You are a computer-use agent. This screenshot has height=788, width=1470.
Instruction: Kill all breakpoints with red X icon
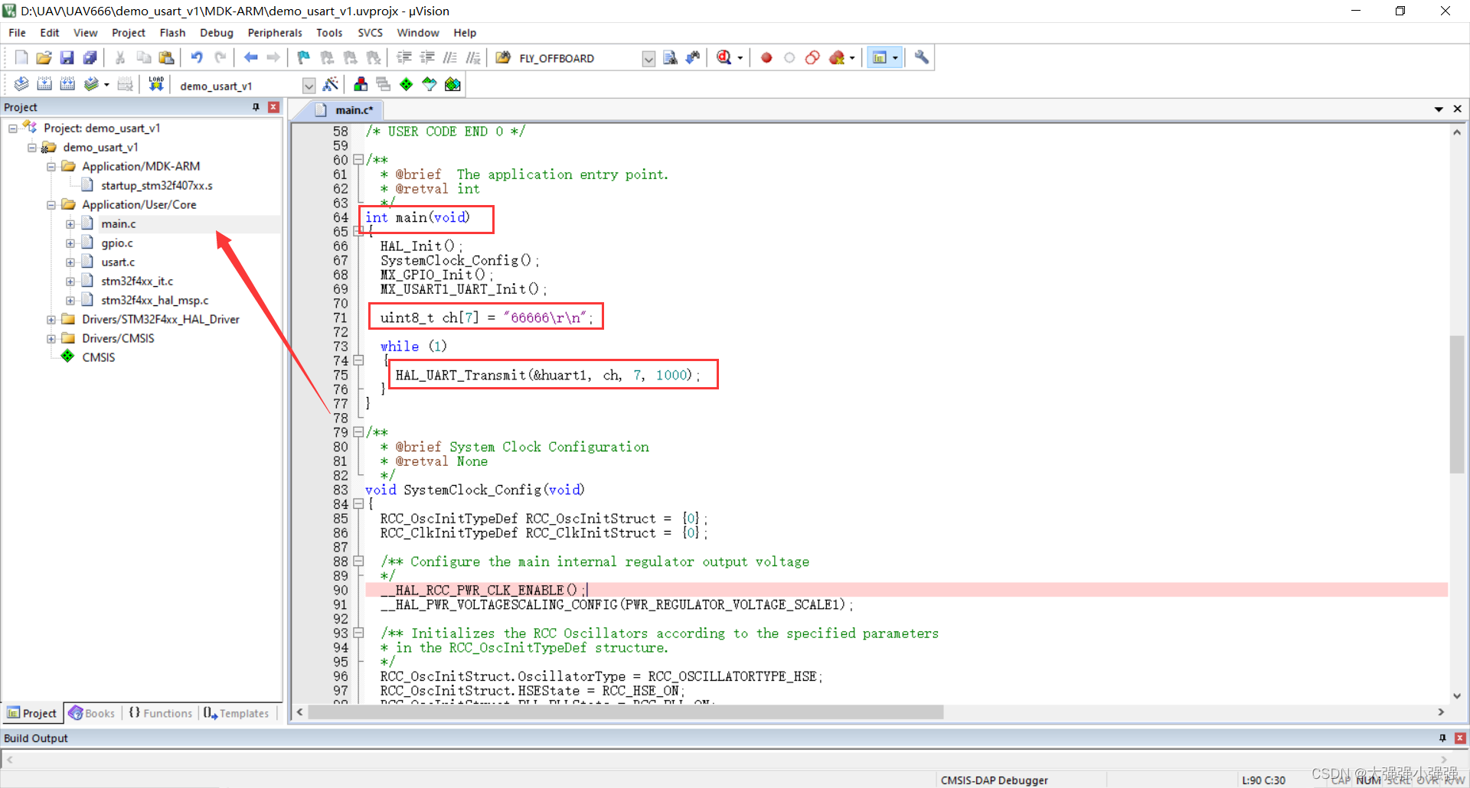837,57
